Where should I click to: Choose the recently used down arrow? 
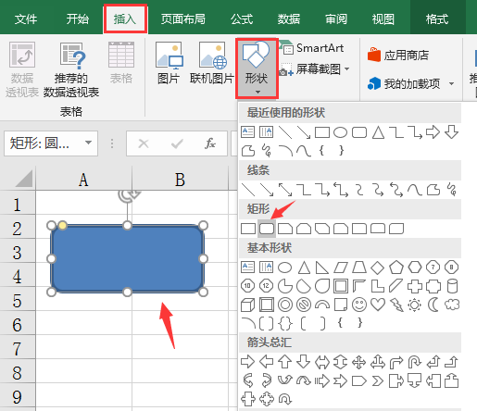click(x=452, y=132)
